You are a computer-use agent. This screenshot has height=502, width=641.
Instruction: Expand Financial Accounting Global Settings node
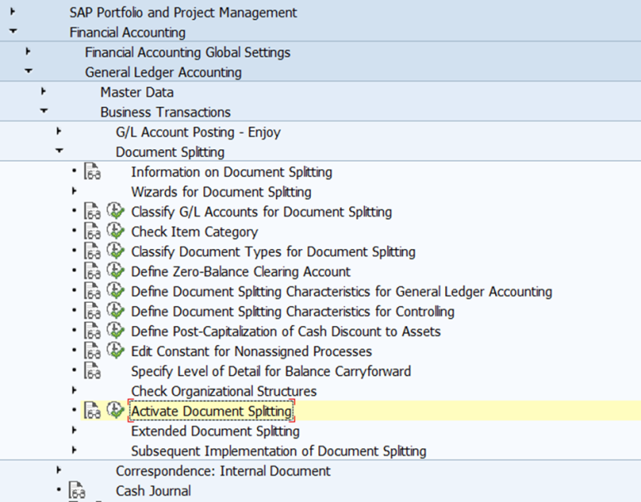coord(28,51)
